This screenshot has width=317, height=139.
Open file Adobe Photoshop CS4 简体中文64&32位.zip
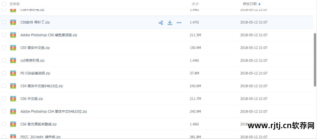(54, 111)
